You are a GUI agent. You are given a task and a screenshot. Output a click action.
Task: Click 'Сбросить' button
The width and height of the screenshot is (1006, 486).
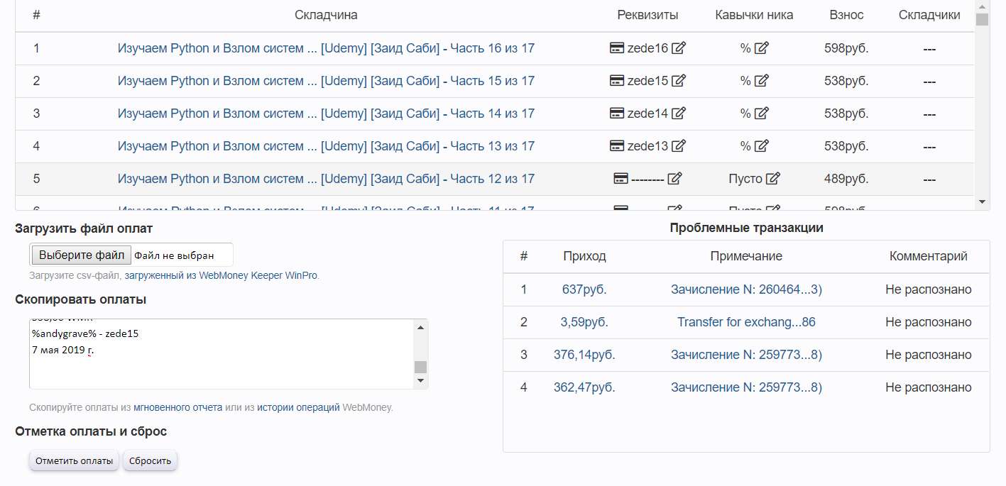click(150, 460)
